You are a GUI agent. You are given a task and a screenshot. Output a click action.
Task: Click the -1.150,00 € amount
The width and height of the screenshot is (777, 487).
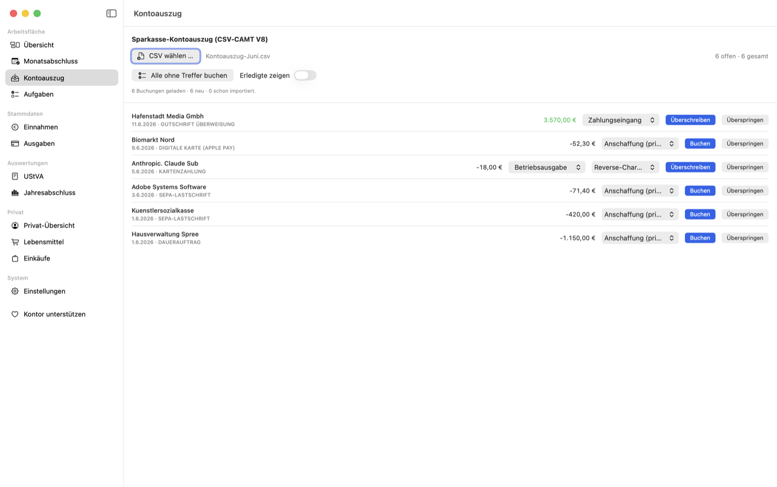578,238
